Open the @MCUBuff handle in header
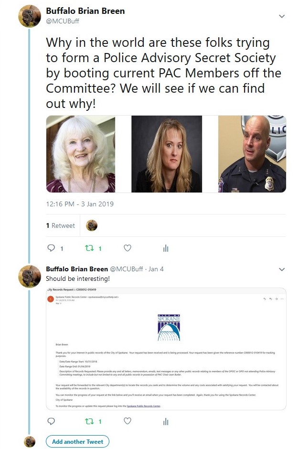The height and width of the screenshot is (449, 298). (x=63, y=21)
